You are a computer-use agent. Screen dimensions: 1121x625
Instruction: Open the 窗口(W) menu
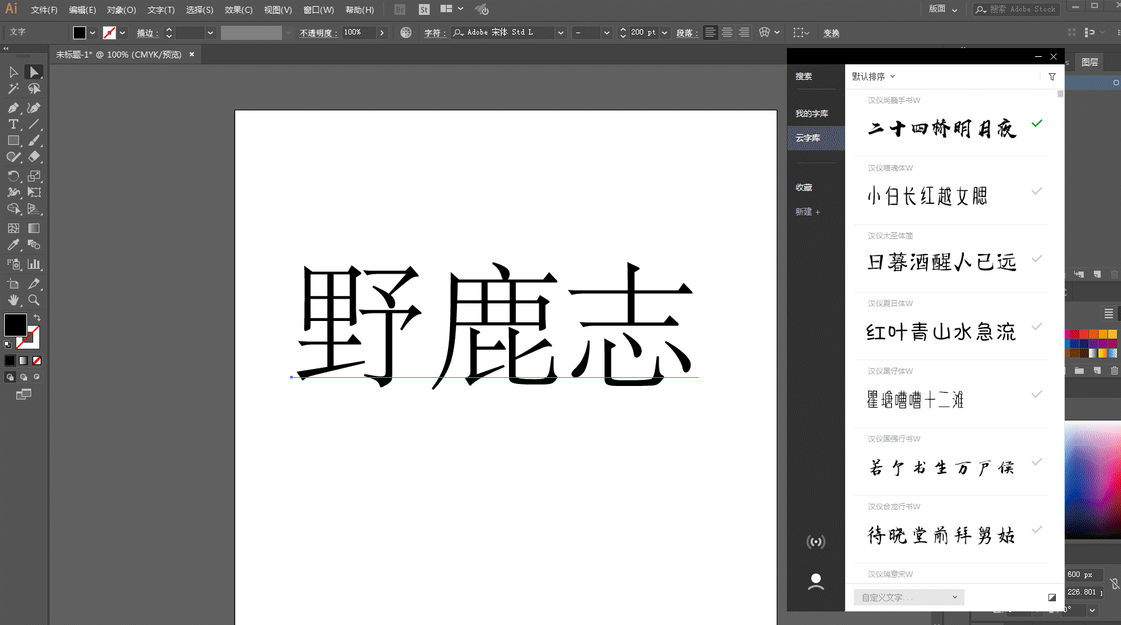pyautogui.click(x=319, y=9)
